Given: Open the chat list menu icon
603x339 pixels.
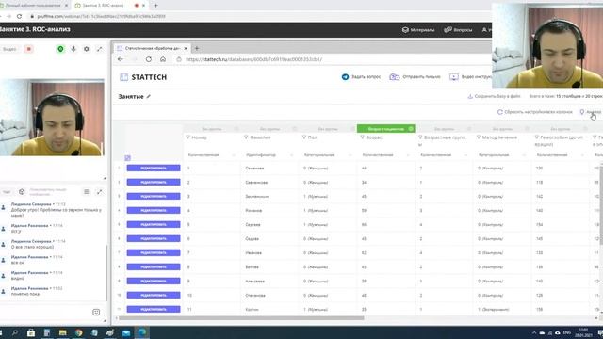Looking at the screenshot, I should click(87, 192).
